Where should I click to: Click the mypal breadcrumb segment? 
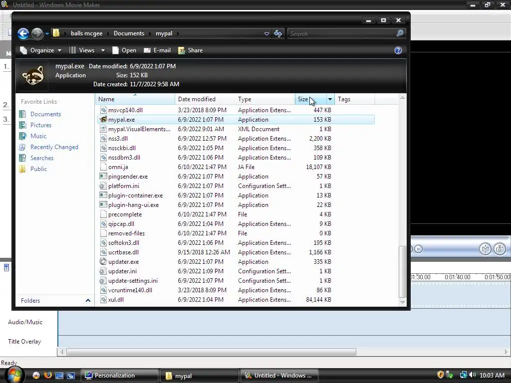point(164,33)
